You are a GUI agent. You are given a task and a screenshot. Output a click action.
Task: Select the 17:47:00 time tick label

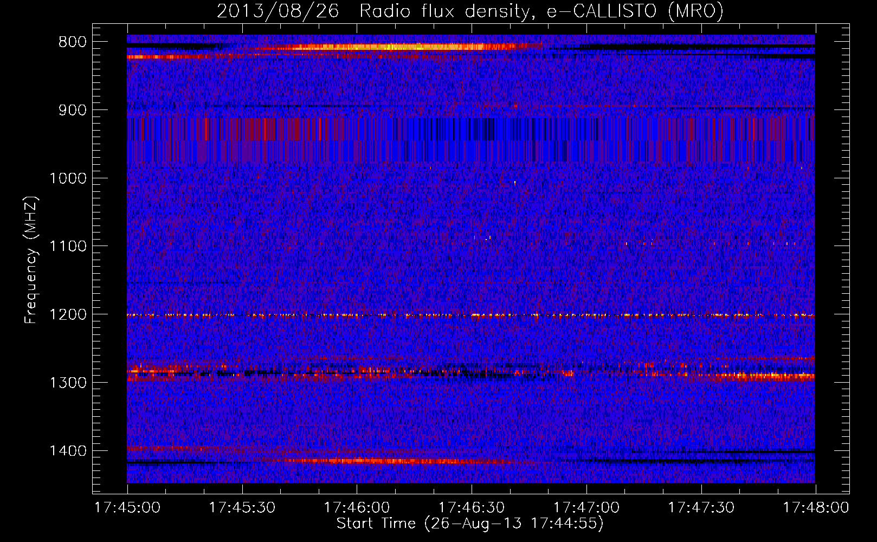586,508
